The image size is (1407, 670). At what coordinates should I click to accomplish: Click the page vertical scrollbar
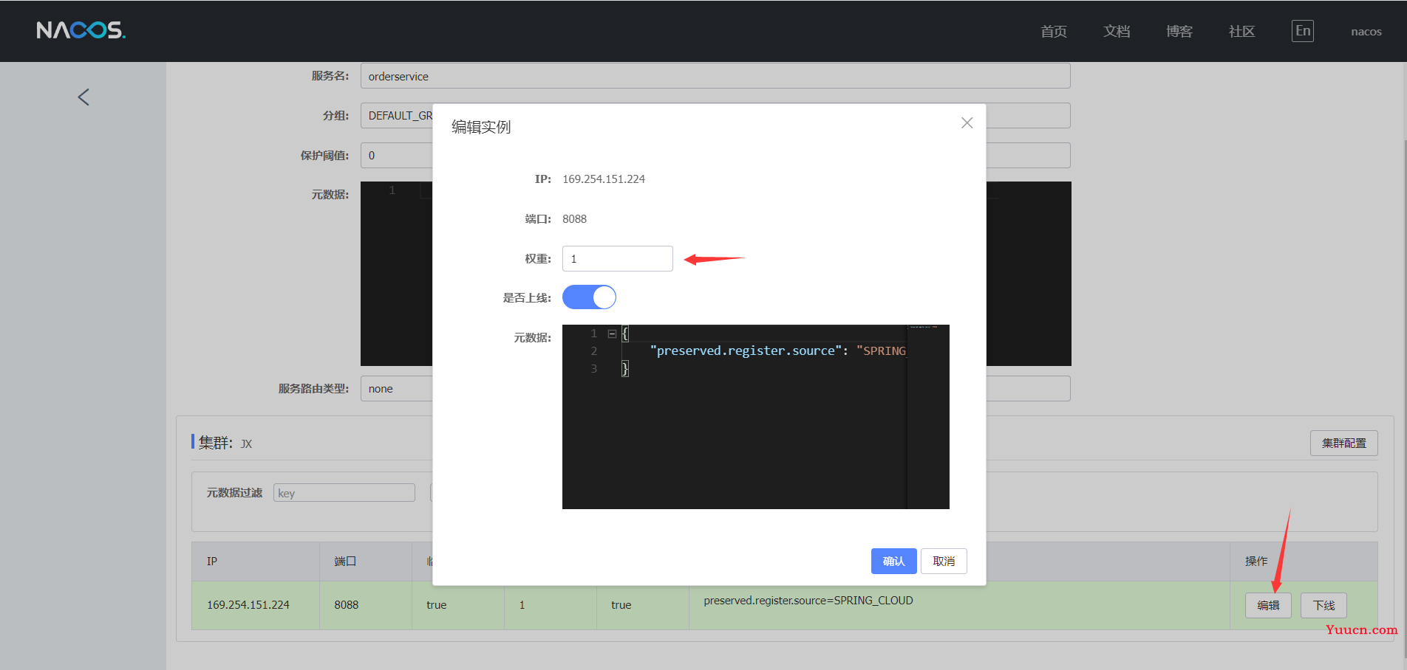(x=1404, y=398)
